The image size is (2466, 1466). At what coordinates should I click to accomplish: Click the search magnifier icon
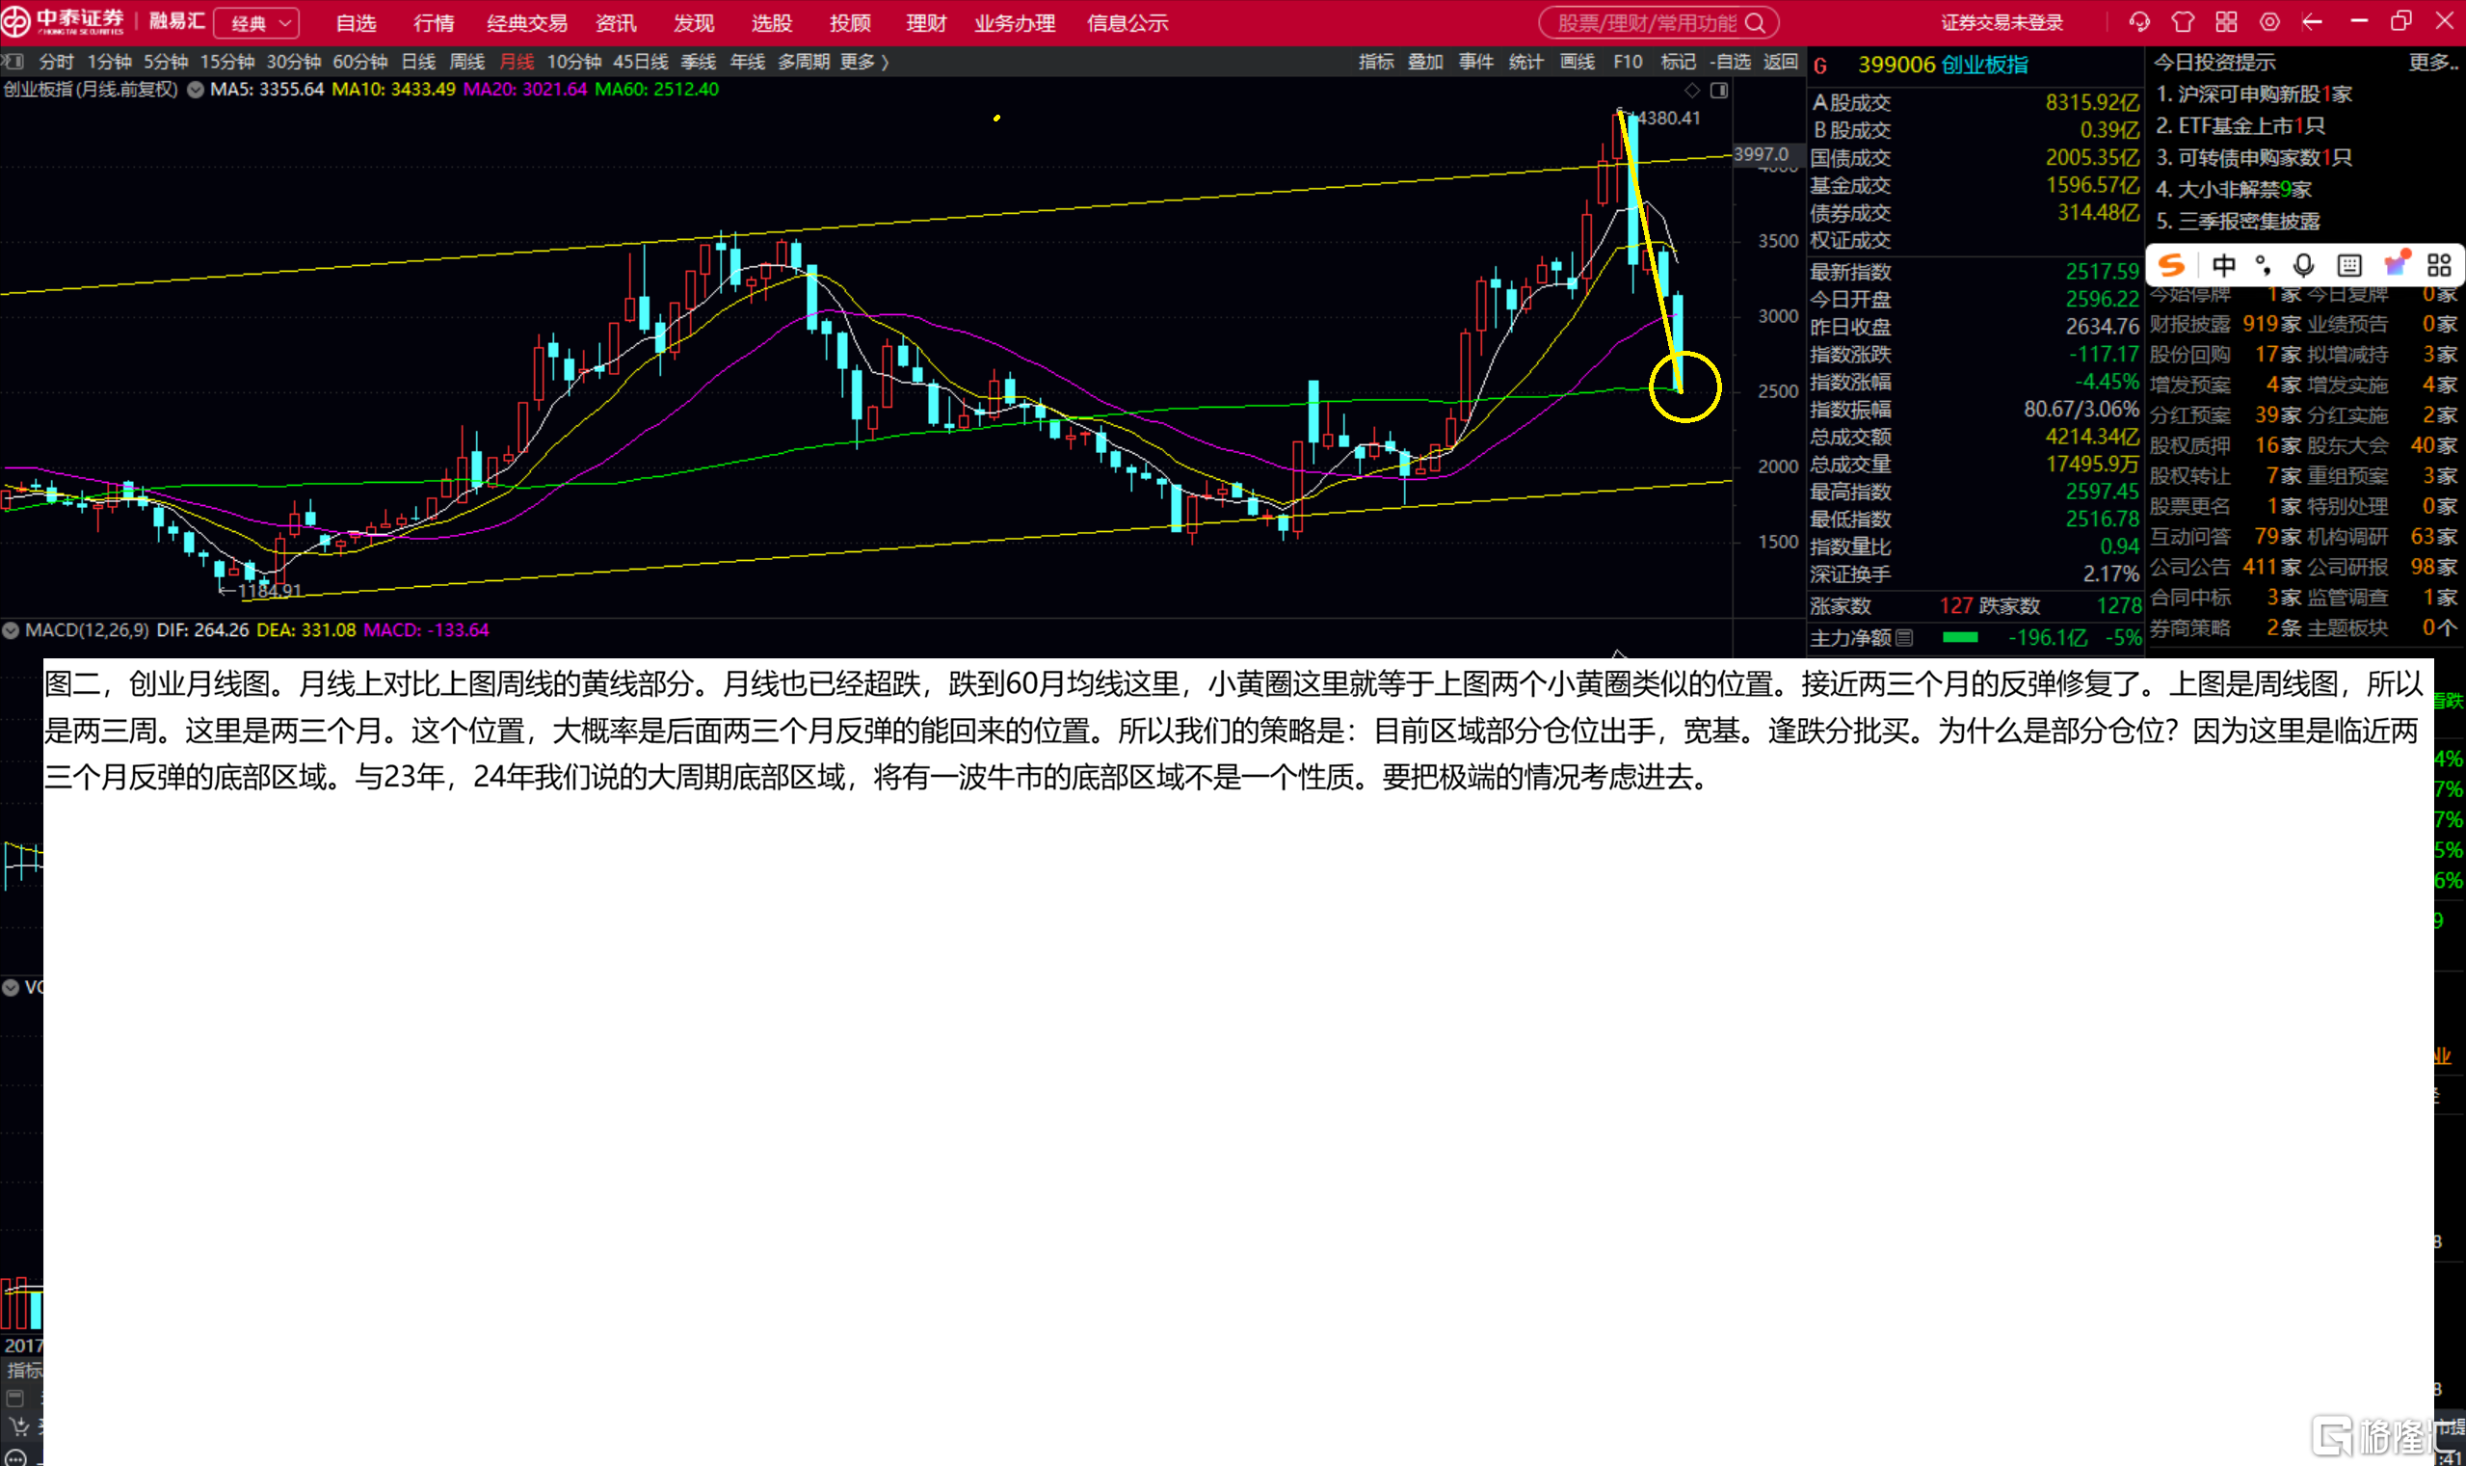1755,22
